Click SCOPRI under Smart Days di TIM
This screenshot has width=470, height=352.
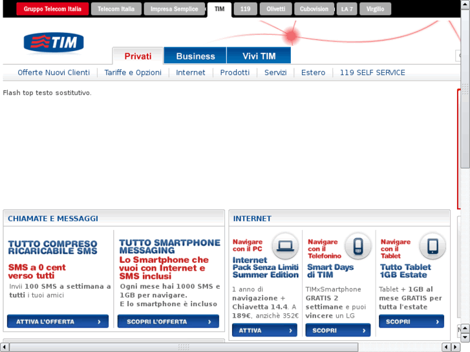[338, 331]
